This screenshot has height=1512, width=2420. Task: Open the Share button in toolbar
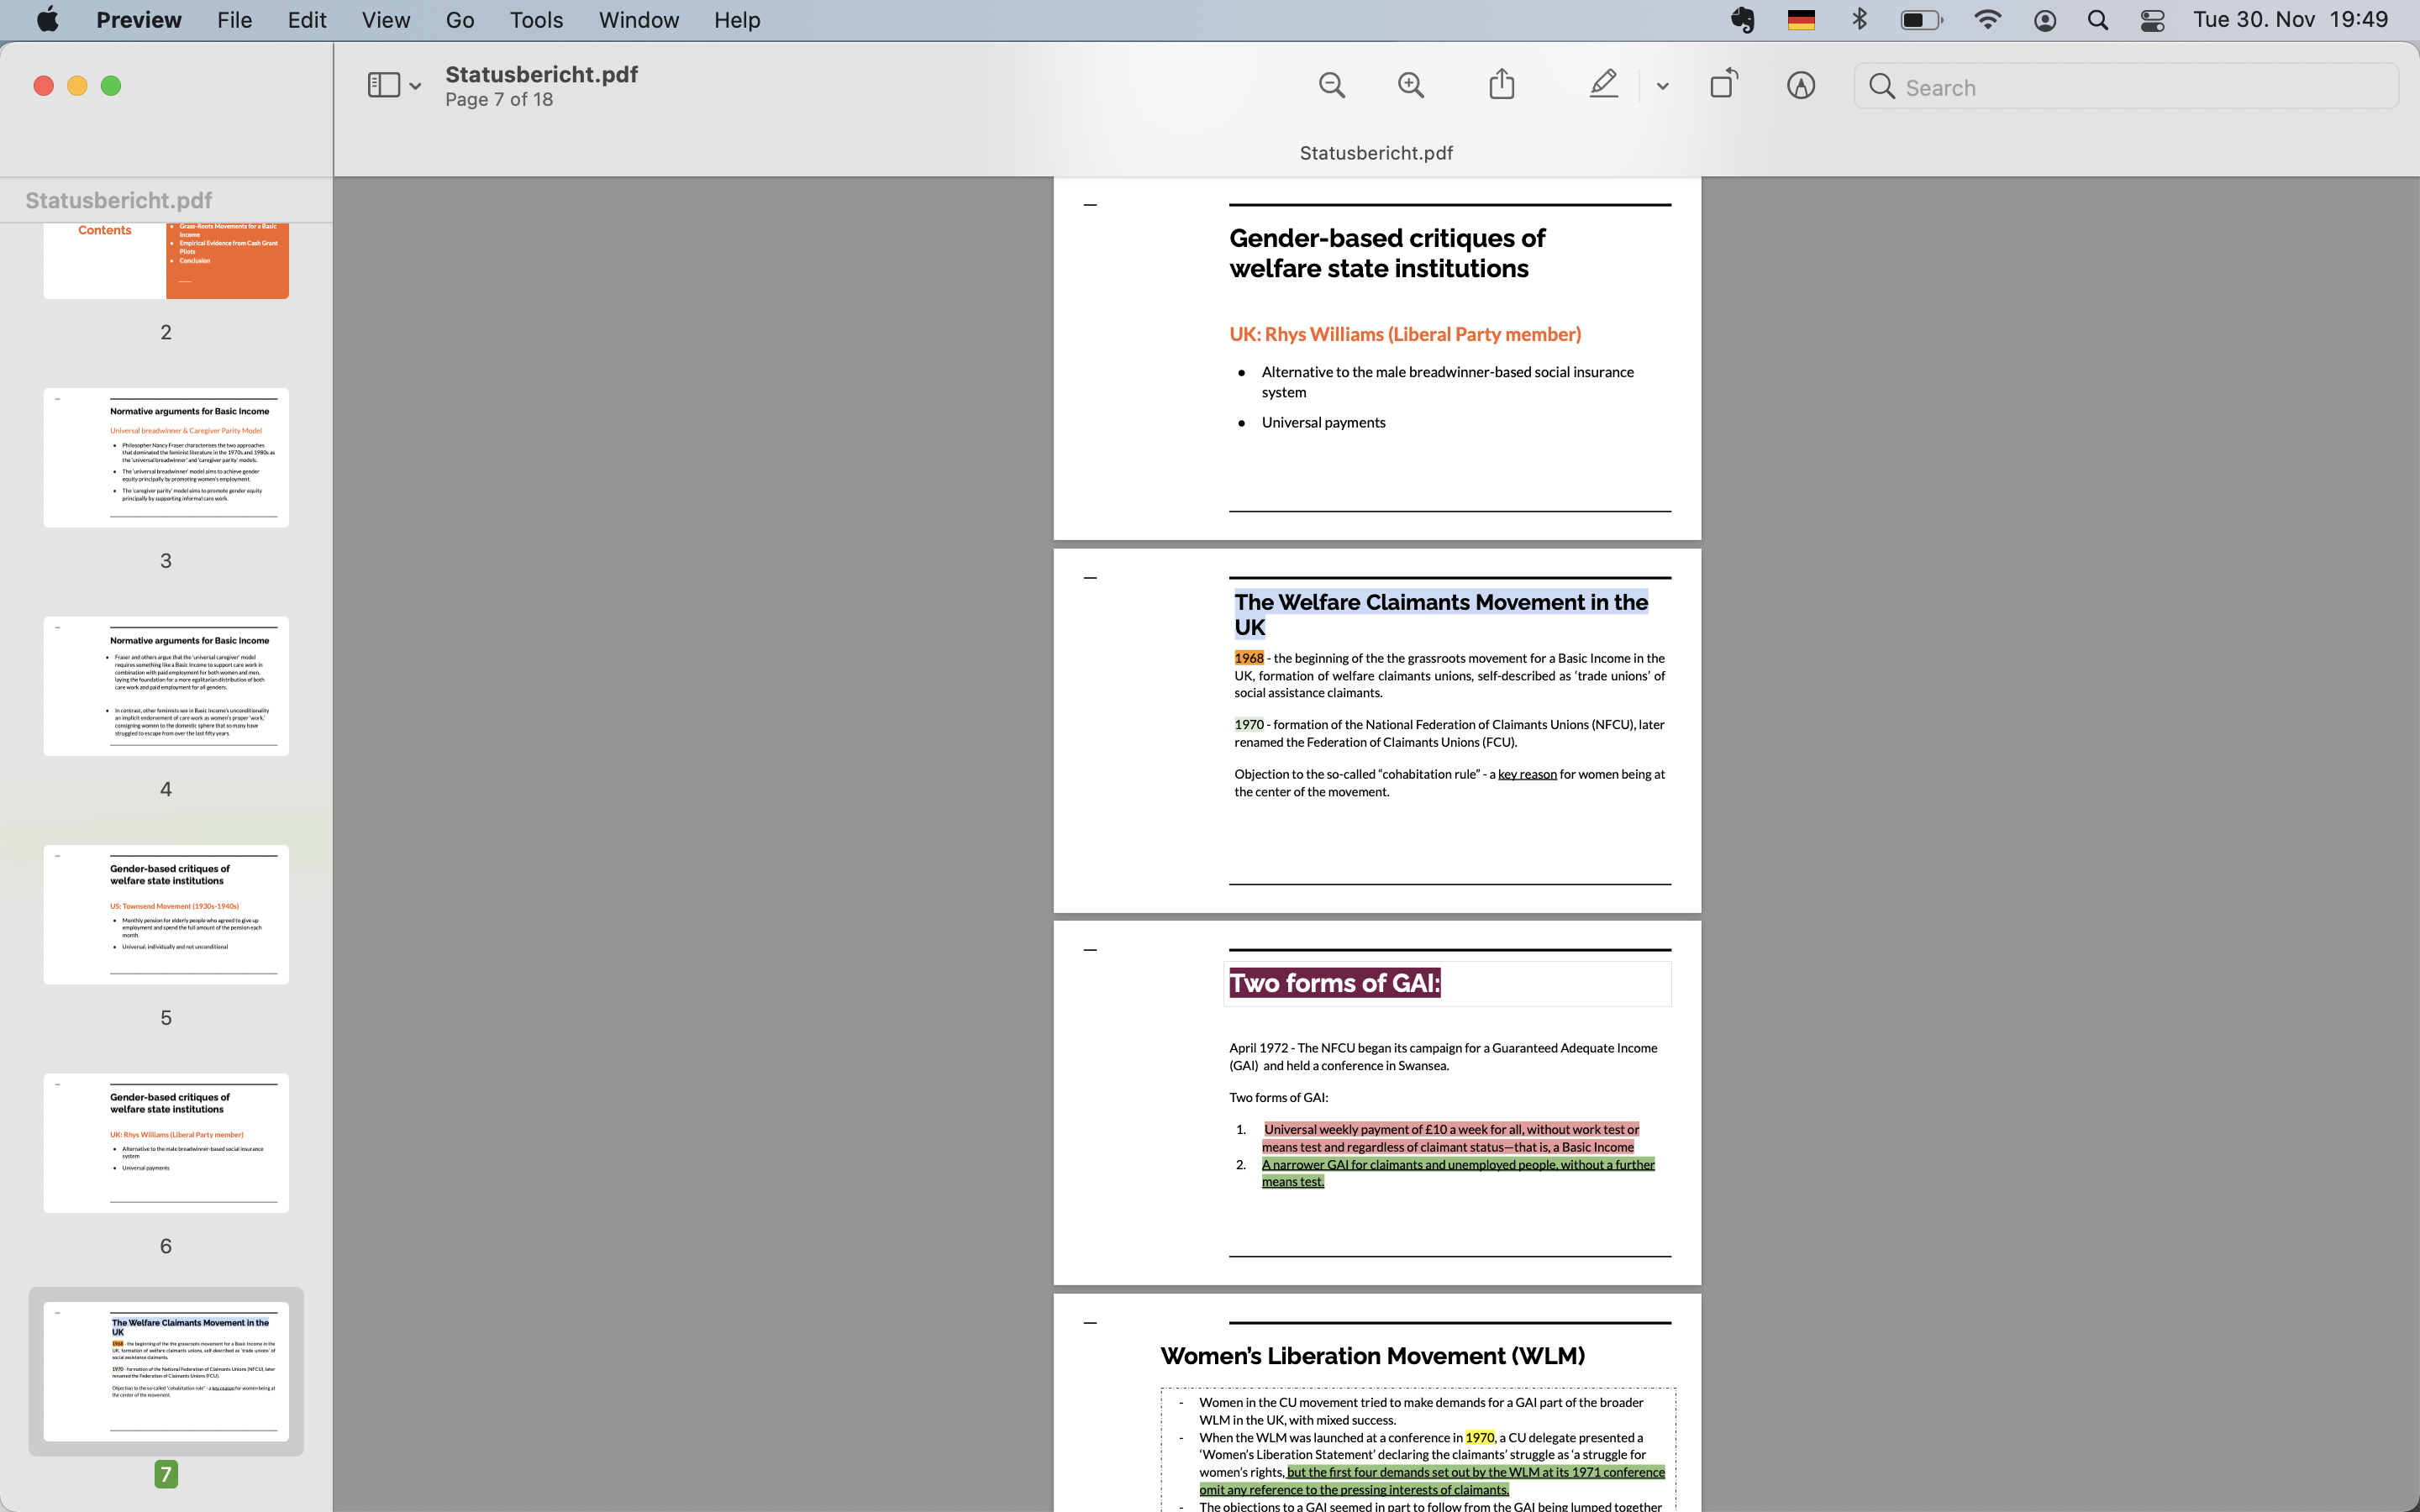click(1501, 85)
